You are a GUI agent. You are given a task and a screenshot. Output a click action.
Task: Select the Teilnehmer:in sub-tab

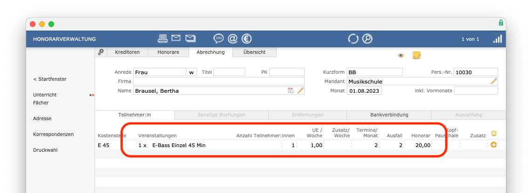tap(134, 115)
